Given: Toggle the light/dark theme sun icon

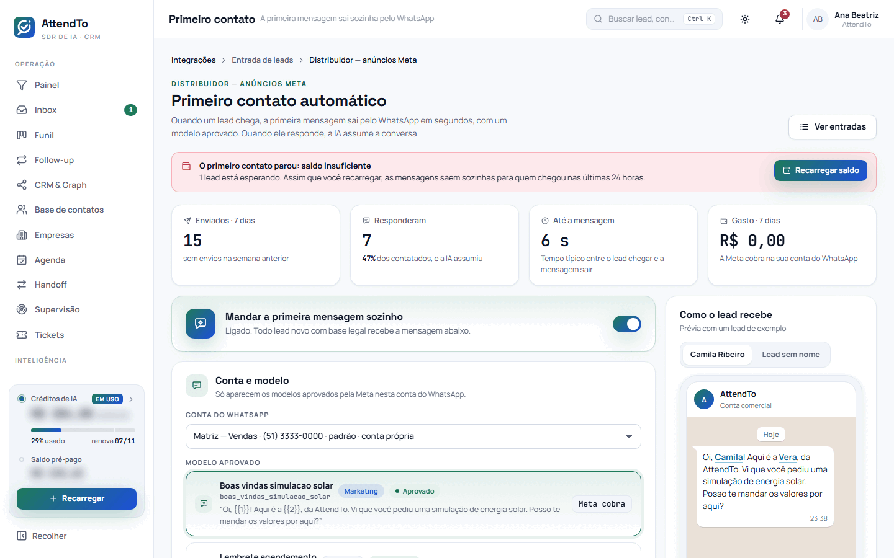Looking at the screenshot, I should (x=745, y=19).
